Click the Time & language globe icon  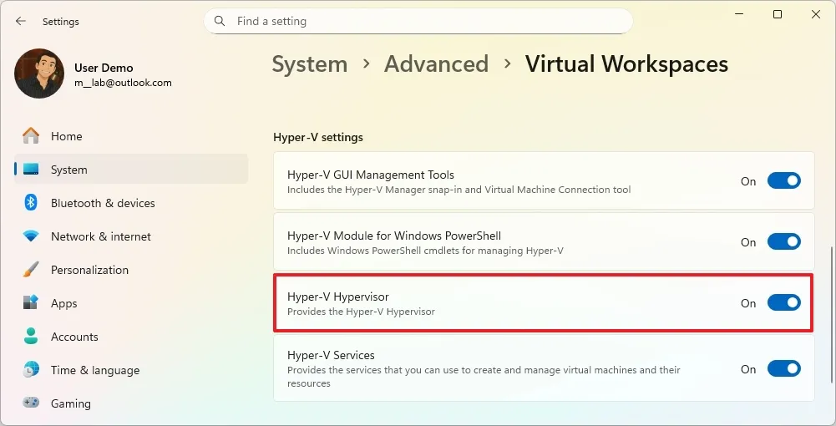(31, 369)
